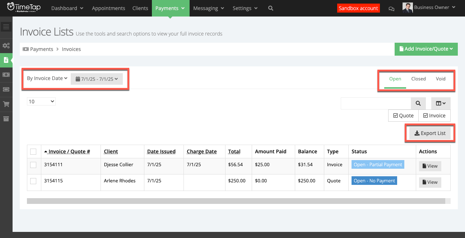The image size is (465, 238).
Task: Click the hamburger menu icon atop the sidebar
Action: point(6,27)
